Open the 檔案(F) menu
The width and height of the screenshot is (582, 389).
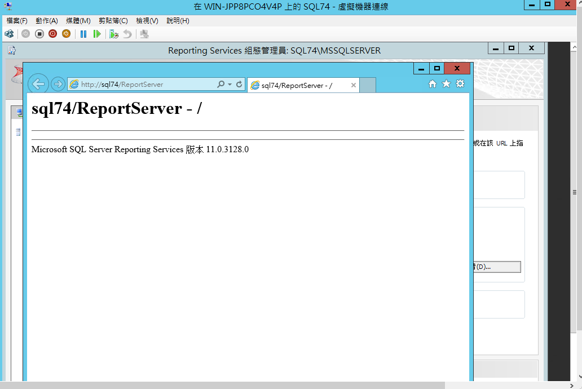pyautogui.click(x=17, y=21)
